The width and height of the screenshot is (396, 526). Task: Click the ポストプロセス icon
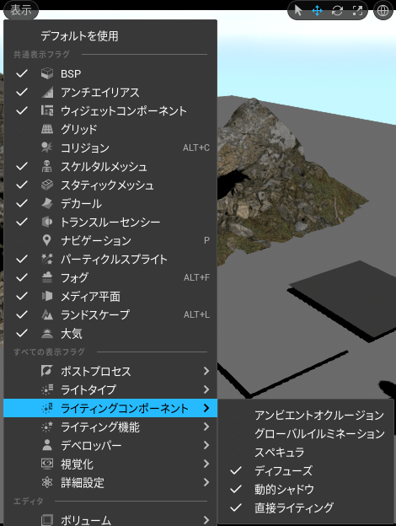click(x=47, y=371)
